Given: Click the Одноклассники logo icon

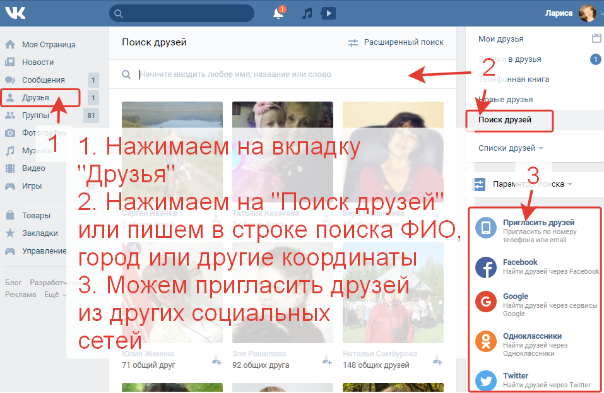Looking at the screenshot, I should click(x=486, y=341).
